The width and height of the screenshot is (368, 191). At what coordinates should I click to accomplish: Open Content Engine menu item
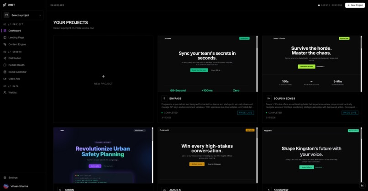[17, 44]
